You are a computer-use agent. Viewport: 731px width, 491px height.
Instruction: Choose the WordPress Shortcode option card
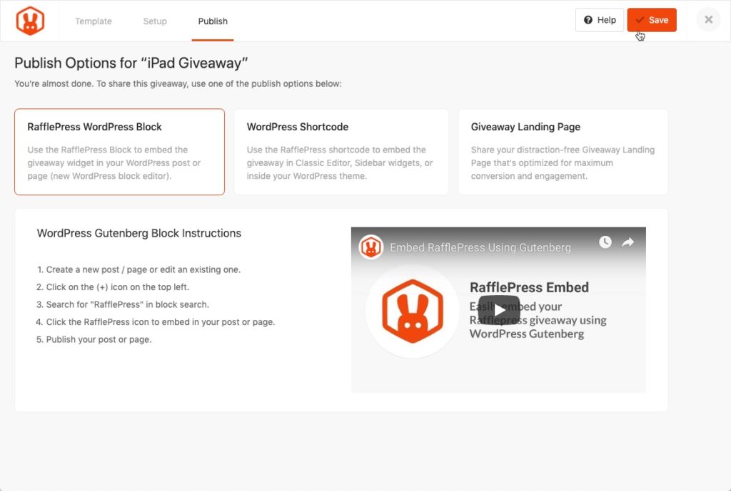tap(341, 152)
